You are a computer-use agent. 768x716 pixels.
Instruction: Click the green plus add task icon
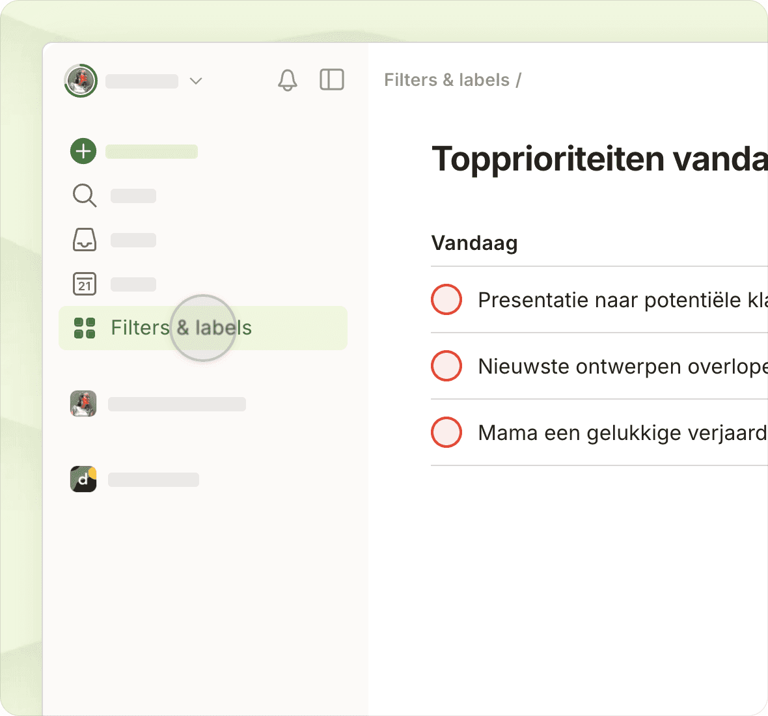click(x=83, y=151)
